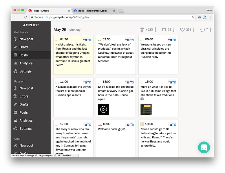The image size is (225, 173).
Task: Open a new browser tab
Action: 121,11
